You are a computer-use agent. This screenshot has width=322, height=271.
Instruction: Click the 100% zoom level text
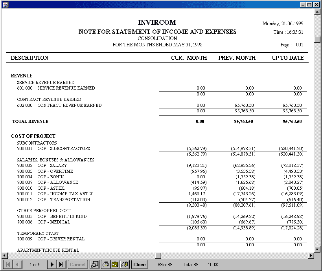(x=213, y=264)
